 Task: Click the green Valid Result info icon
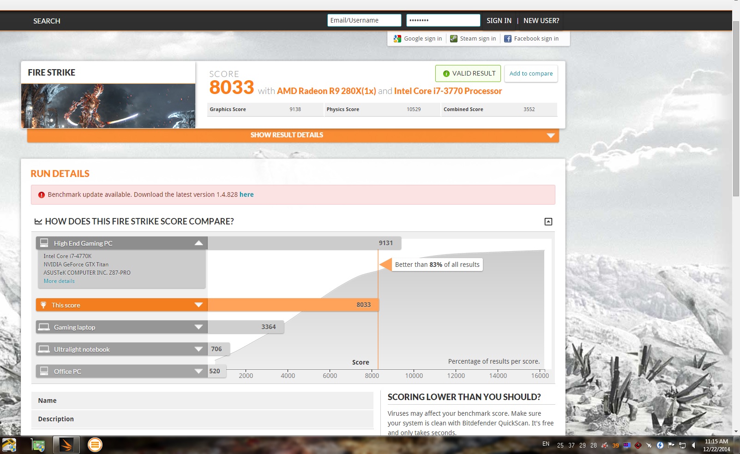(x=446, y=74)
